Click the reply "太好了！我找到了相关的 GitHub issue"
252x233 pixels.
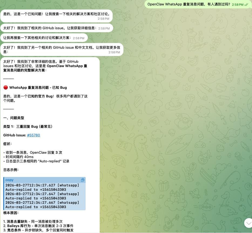pos(50,28)
